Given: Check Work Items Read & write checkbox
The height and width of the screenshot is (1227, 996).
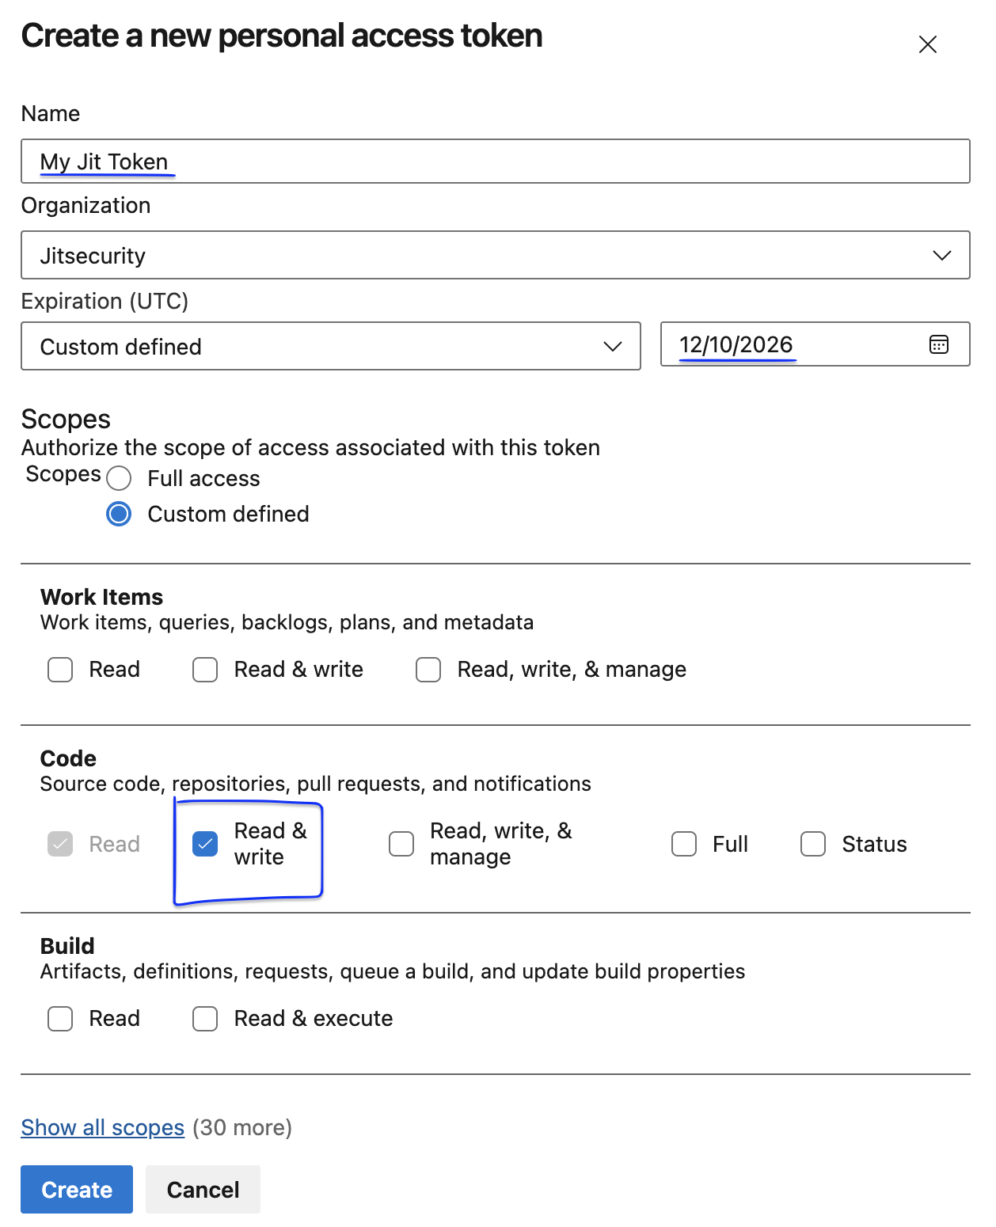Looking at the screenshot, I should click(x=205, y=670).
